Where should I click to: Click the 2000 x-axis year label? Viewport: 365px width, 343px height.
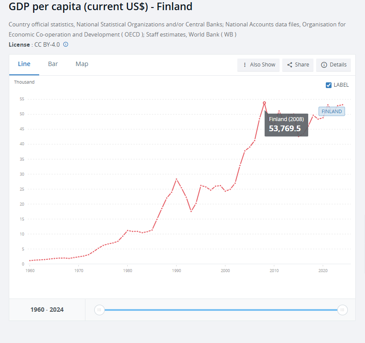point(225,271)
